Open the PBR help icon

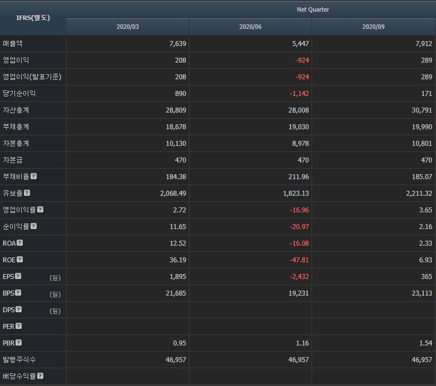[19, 343]
